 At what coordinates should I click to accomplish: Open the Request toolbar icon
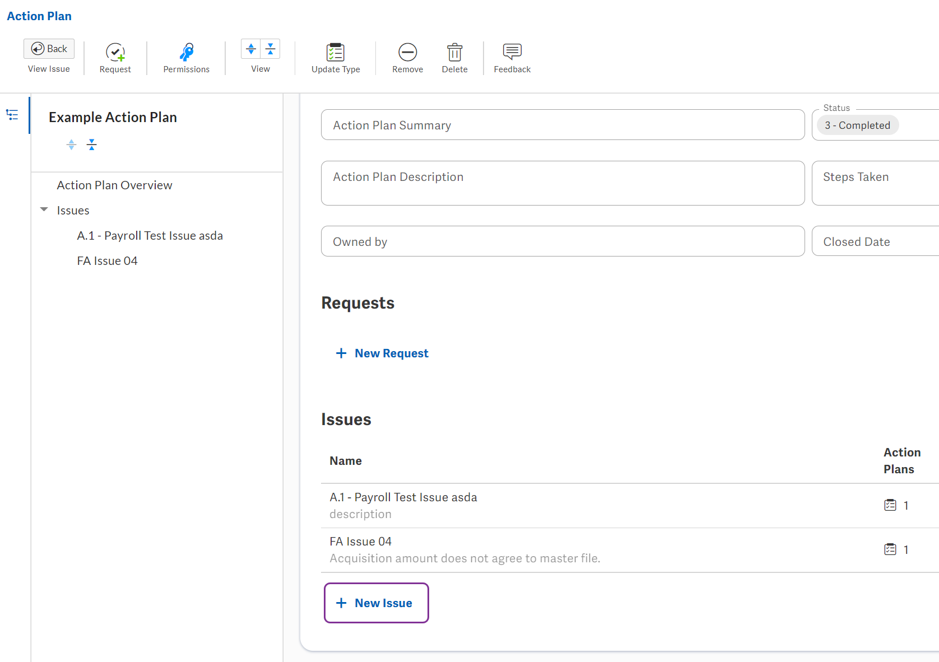click(x=115, y=52)
